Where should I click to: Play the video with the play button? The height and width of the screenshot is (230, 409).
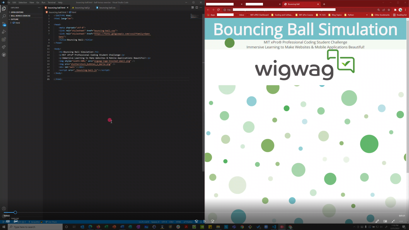click(x=204, y=221)
